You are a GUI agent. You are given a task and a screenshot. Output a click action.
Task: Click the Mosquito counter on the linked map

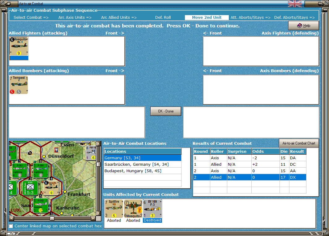coord(51,188)
